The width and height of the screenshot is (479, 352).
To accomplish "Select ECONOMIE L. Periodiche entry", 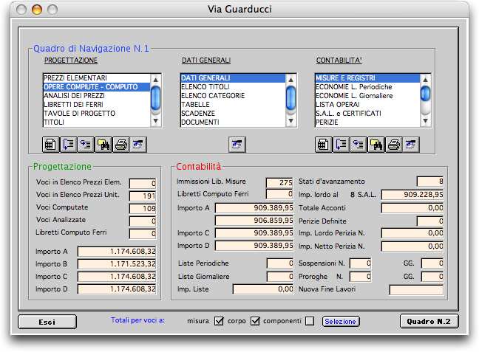I will click(x=368, y=87).
